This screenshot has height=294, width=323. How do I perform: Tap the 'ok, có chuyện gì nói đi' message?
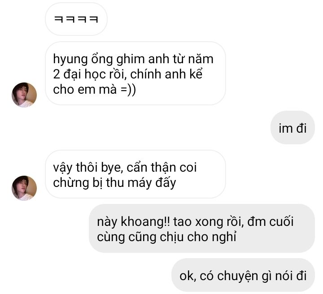243,275
